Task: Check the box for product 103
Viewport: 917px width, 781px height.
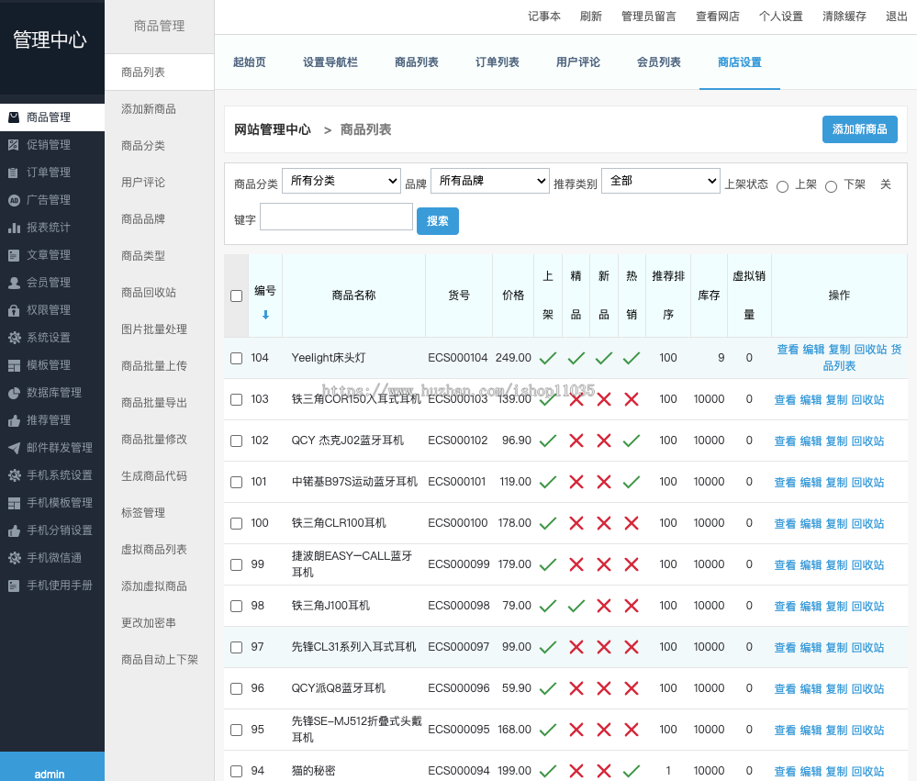Action: [x=236, y=399]
